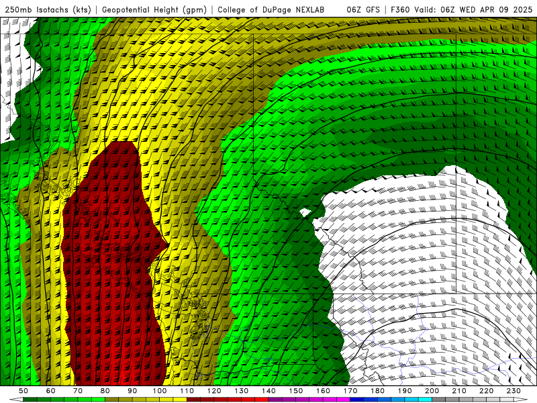Click the '06Z GFS' model run label

[x=363, y=10]
